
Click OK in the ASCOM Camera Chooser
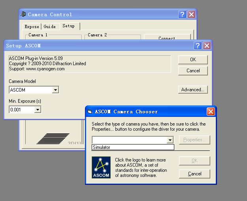click(x=194, y=161)
